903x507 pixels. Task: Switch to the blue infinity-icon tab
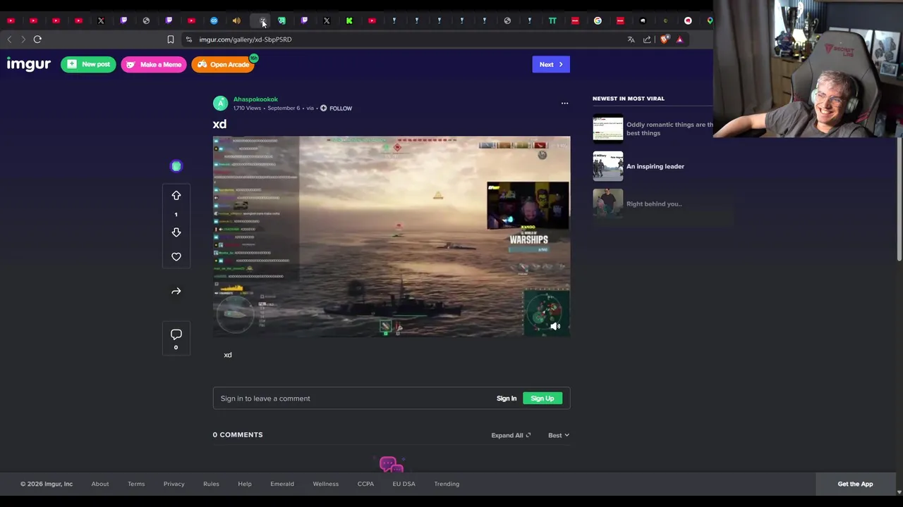(x=214, y=20)
